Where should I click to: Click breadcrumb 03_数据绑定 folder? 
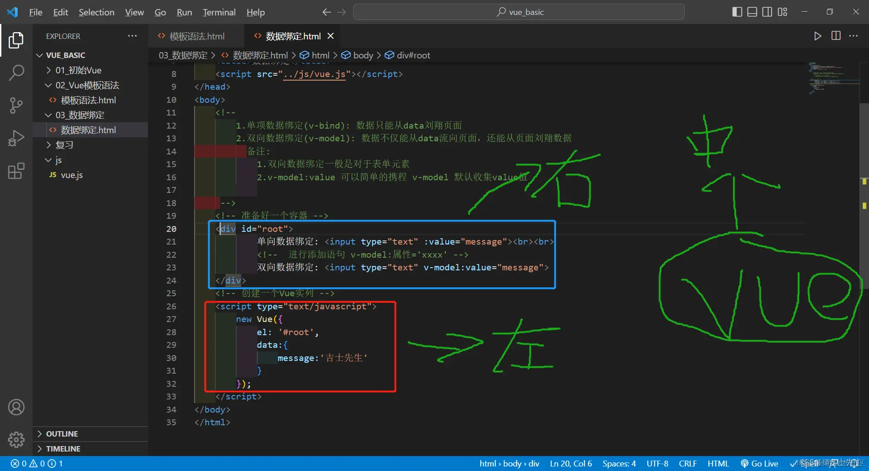[x=183, y=55]
